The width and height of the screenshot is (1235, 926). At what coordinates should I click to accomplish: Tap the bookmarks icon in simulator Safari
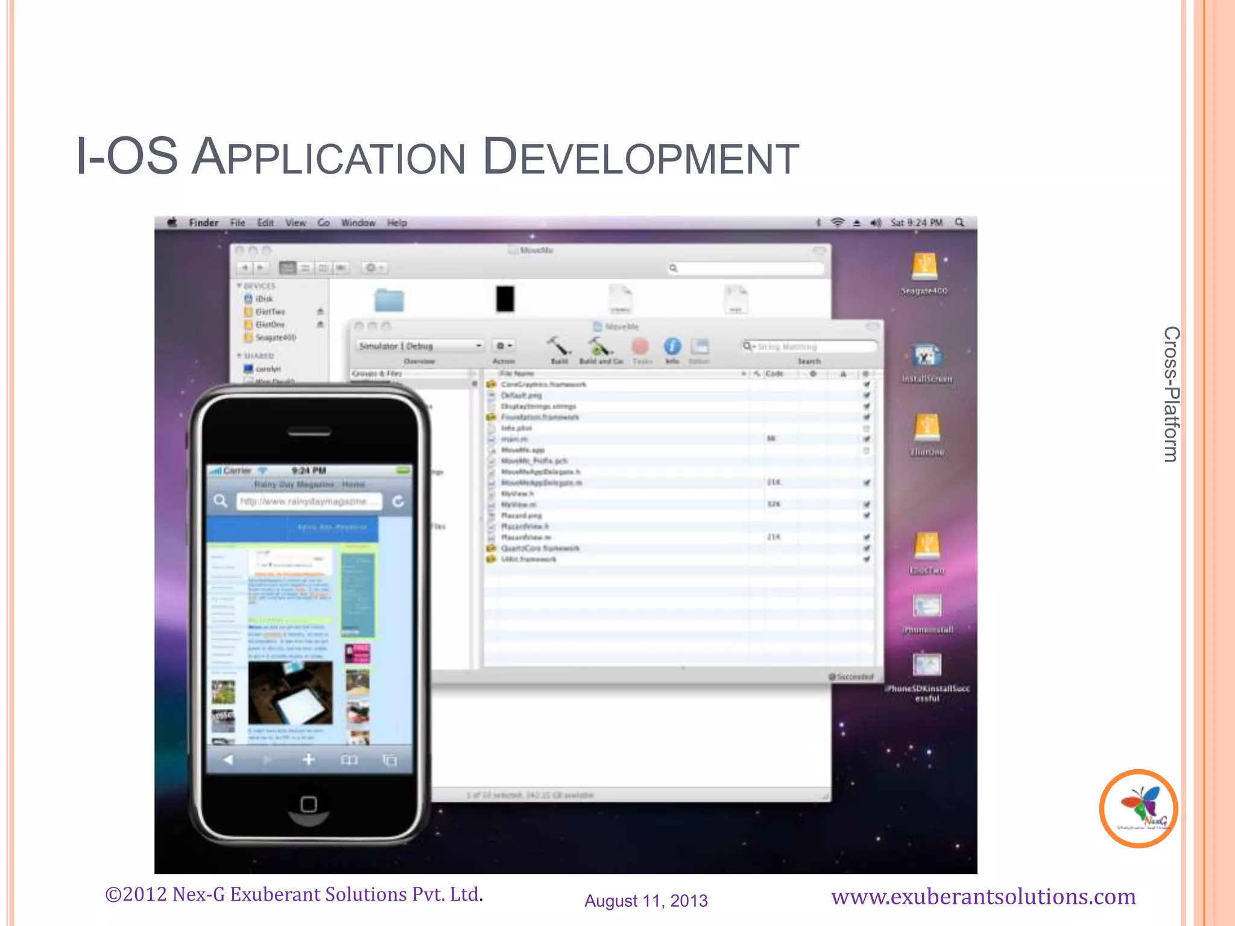tap(349, 760)
